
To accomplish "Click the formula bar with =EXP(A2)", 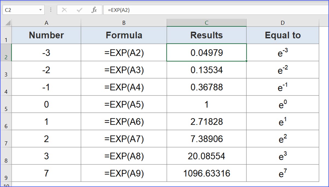I will pos(216,10).
